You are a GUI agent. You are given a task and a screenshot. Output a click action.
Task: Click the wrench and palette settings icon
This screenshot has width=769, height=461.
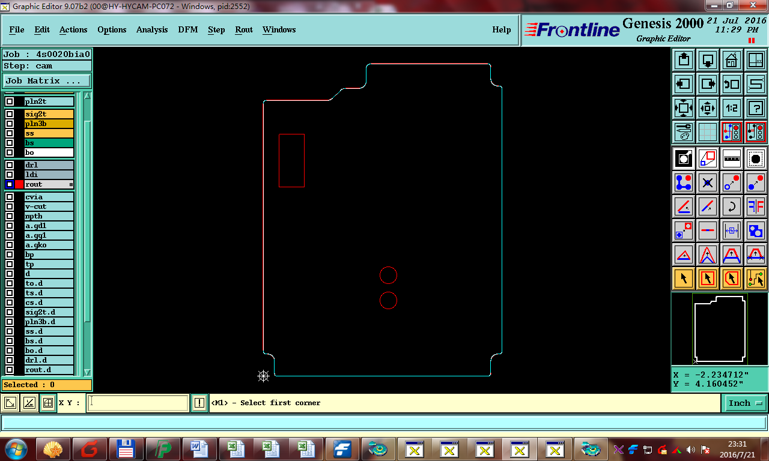[x=684, y=132]
